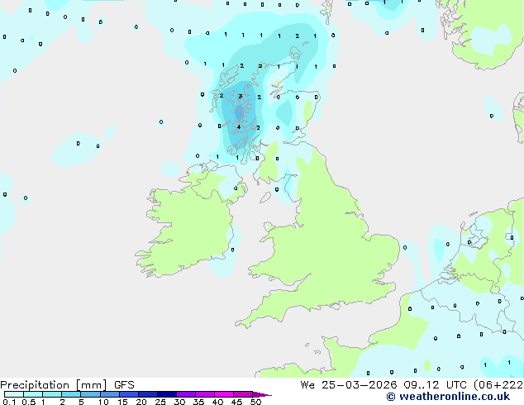
Task: Open the weatheronline.co.uk link text
Action: pyautogui.click(x=454, y=397)
